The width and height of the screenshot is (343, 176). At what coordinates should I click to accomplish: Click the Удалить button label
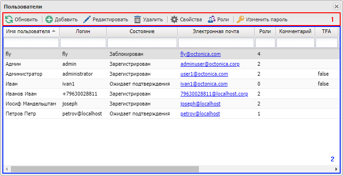[x=153, y=20]
